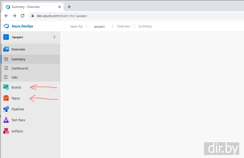Click the Artifacts package icon

coord(6,131)
